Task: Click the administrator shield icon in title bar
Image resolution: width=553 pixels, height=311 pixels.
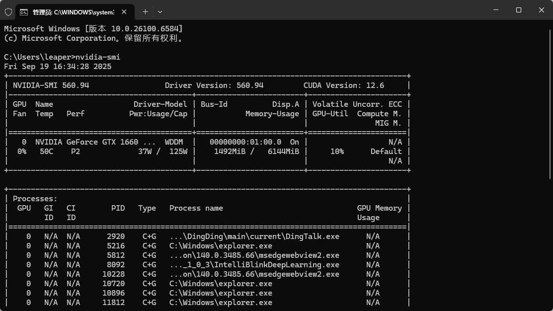Action: pos(8,11)
